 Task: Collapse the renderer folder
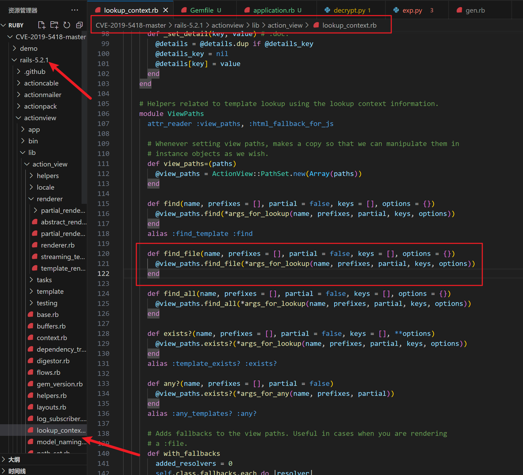pyautogui.click(x=49, y=199)
